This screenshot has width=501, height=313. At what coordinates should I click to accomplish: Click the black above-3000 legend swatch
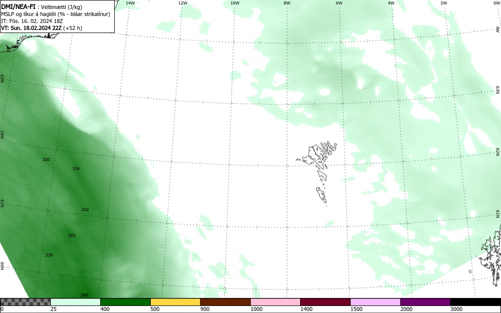(475, 302)
